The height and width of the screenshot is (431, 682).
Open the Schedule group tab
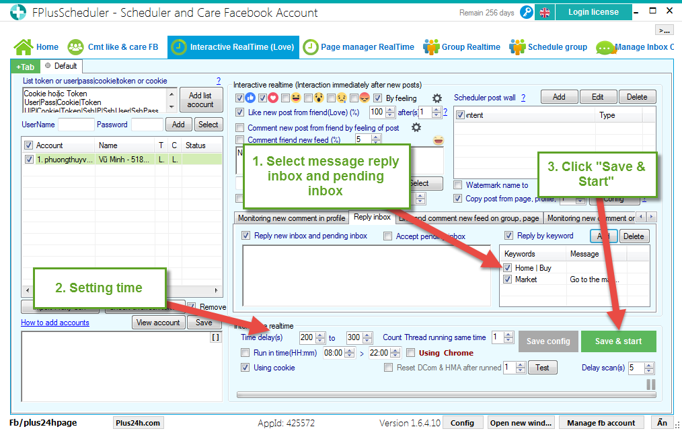(x=548, y=47)
